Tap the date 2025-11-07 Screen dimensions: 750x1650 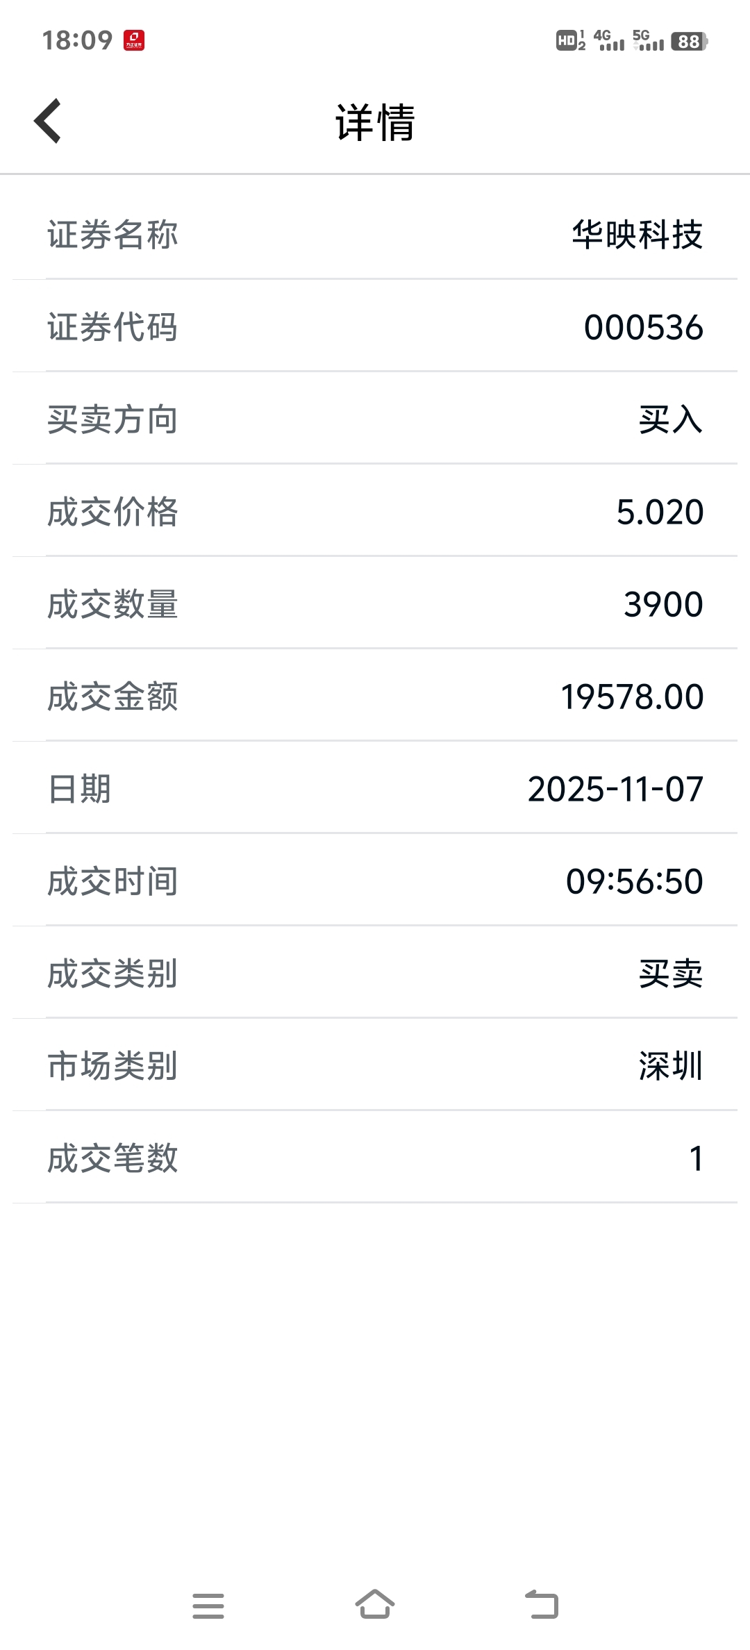click(615, 789)
